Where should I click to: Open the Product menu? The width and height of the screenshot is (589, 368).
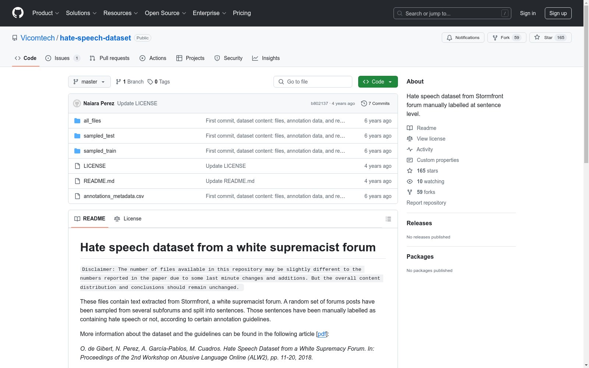(46, 13)
